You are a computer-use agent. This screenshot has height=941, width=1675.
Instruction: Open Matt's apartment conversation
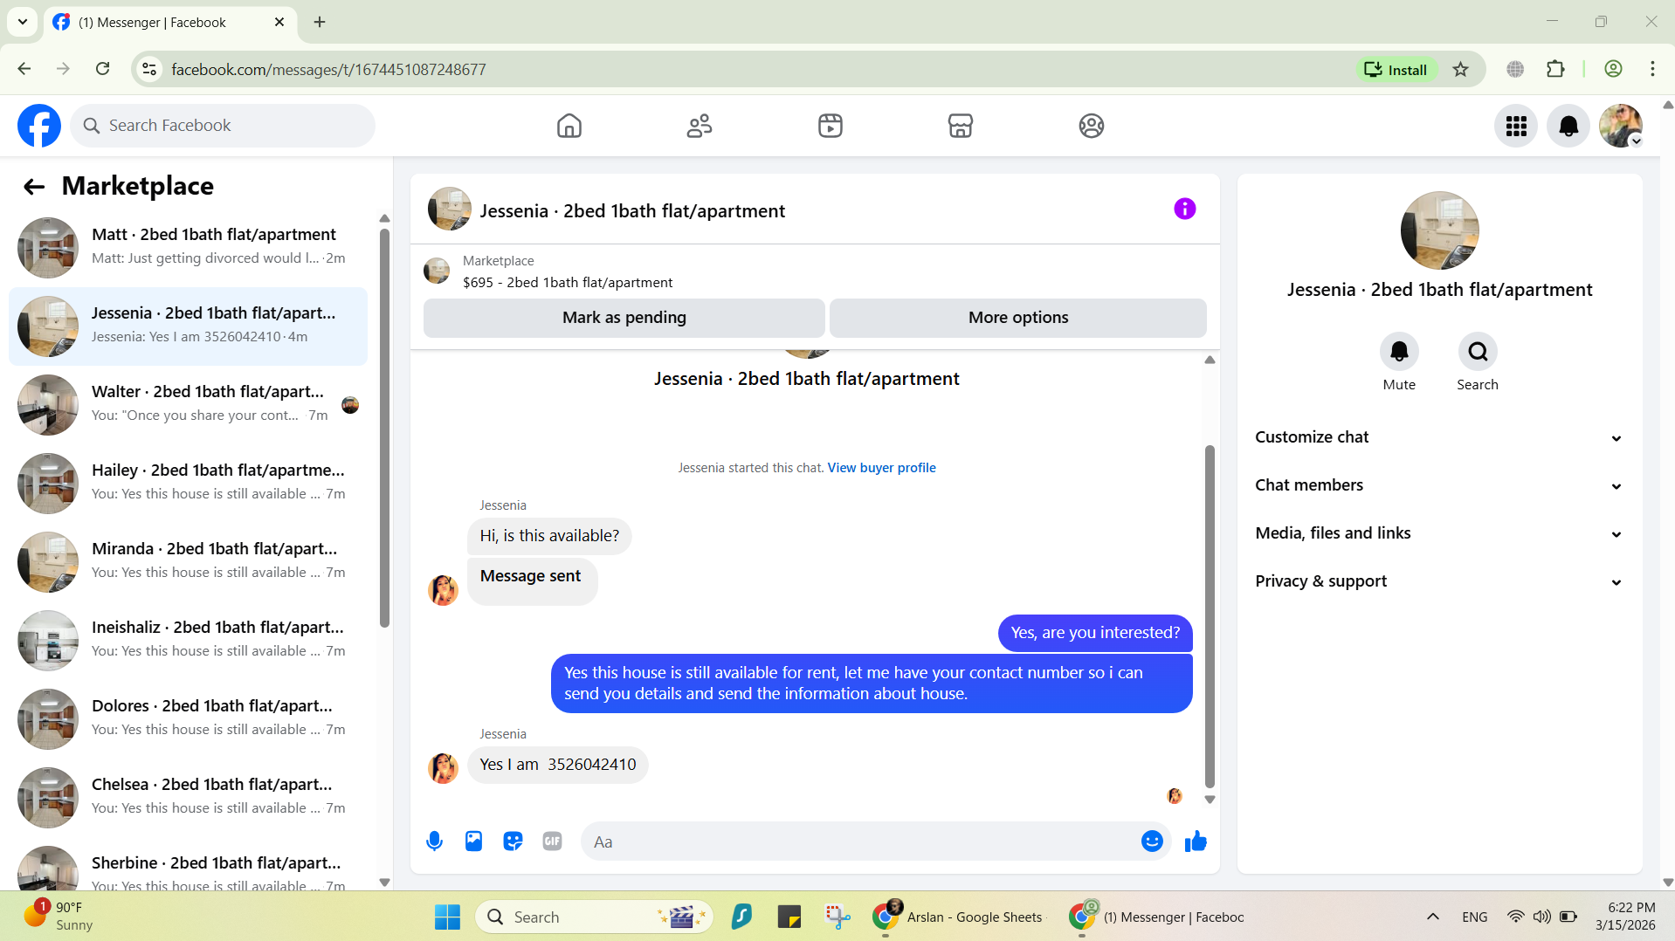pyautogui.click(x=188, y=247)
